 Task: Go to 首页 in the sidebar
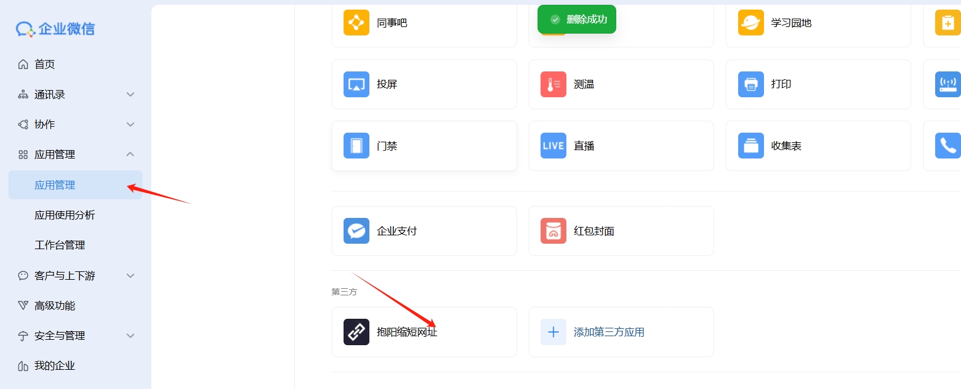pos(44,64)
